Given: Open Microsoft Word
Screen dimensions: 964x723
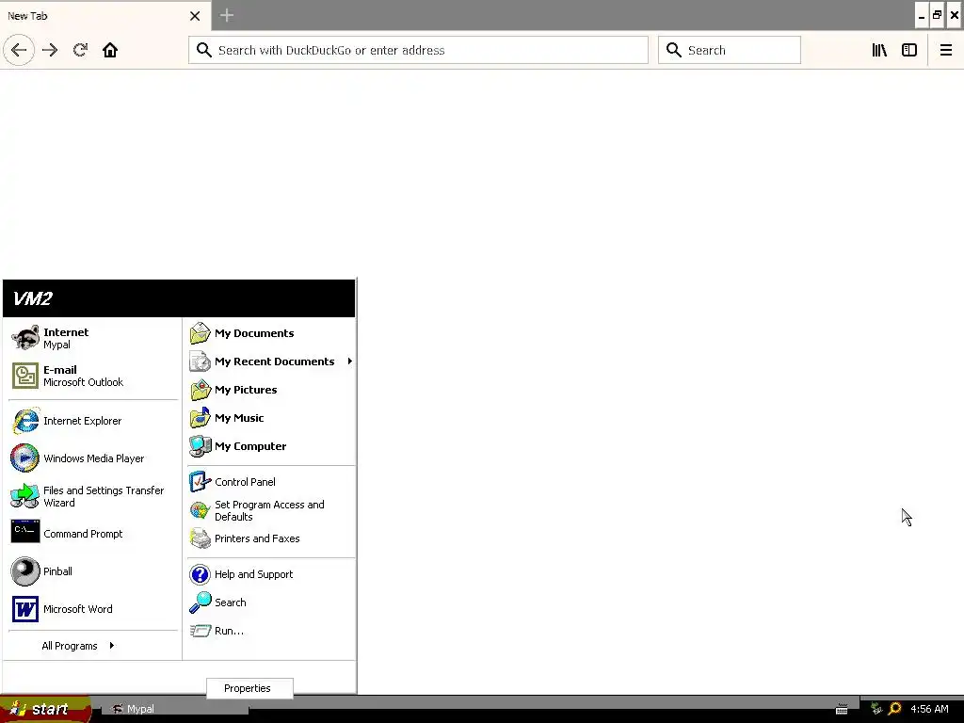Looking at the screenshot, I should [x=93, y=609].
